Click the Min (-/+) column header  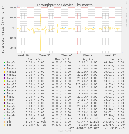(62, 59)
